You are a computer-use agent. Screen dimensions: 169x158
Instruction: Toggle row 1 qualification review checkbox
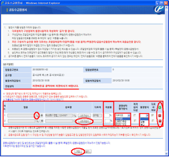(x=135, y=115)
